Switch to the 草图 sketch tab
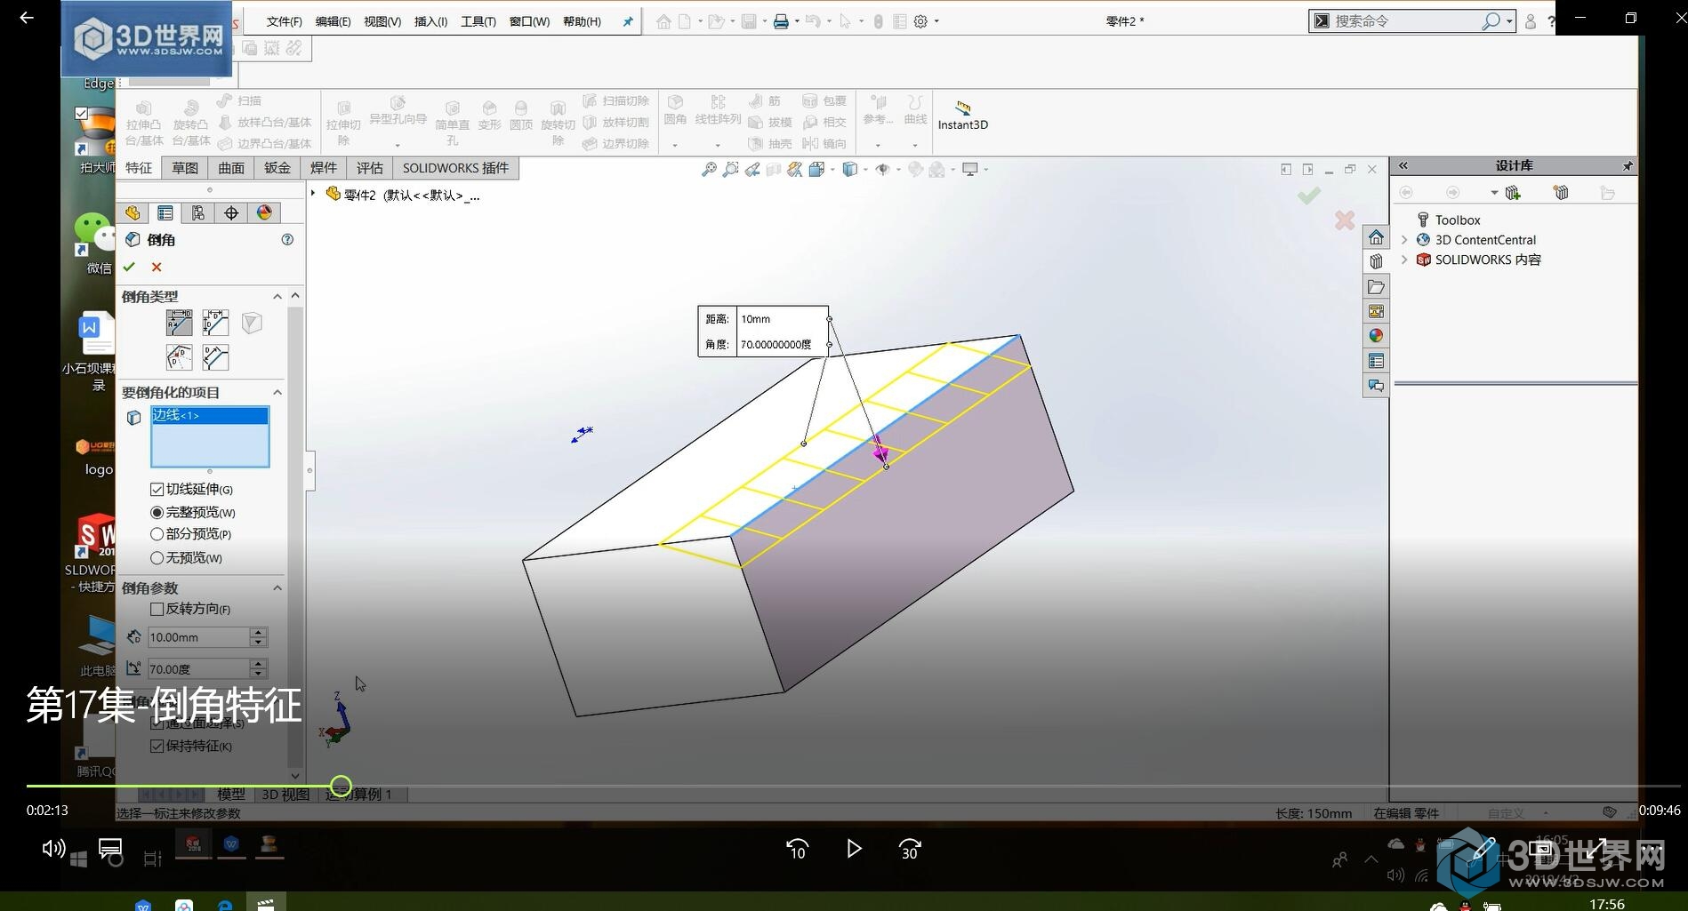1688x911 pixels. click(185, 168)
